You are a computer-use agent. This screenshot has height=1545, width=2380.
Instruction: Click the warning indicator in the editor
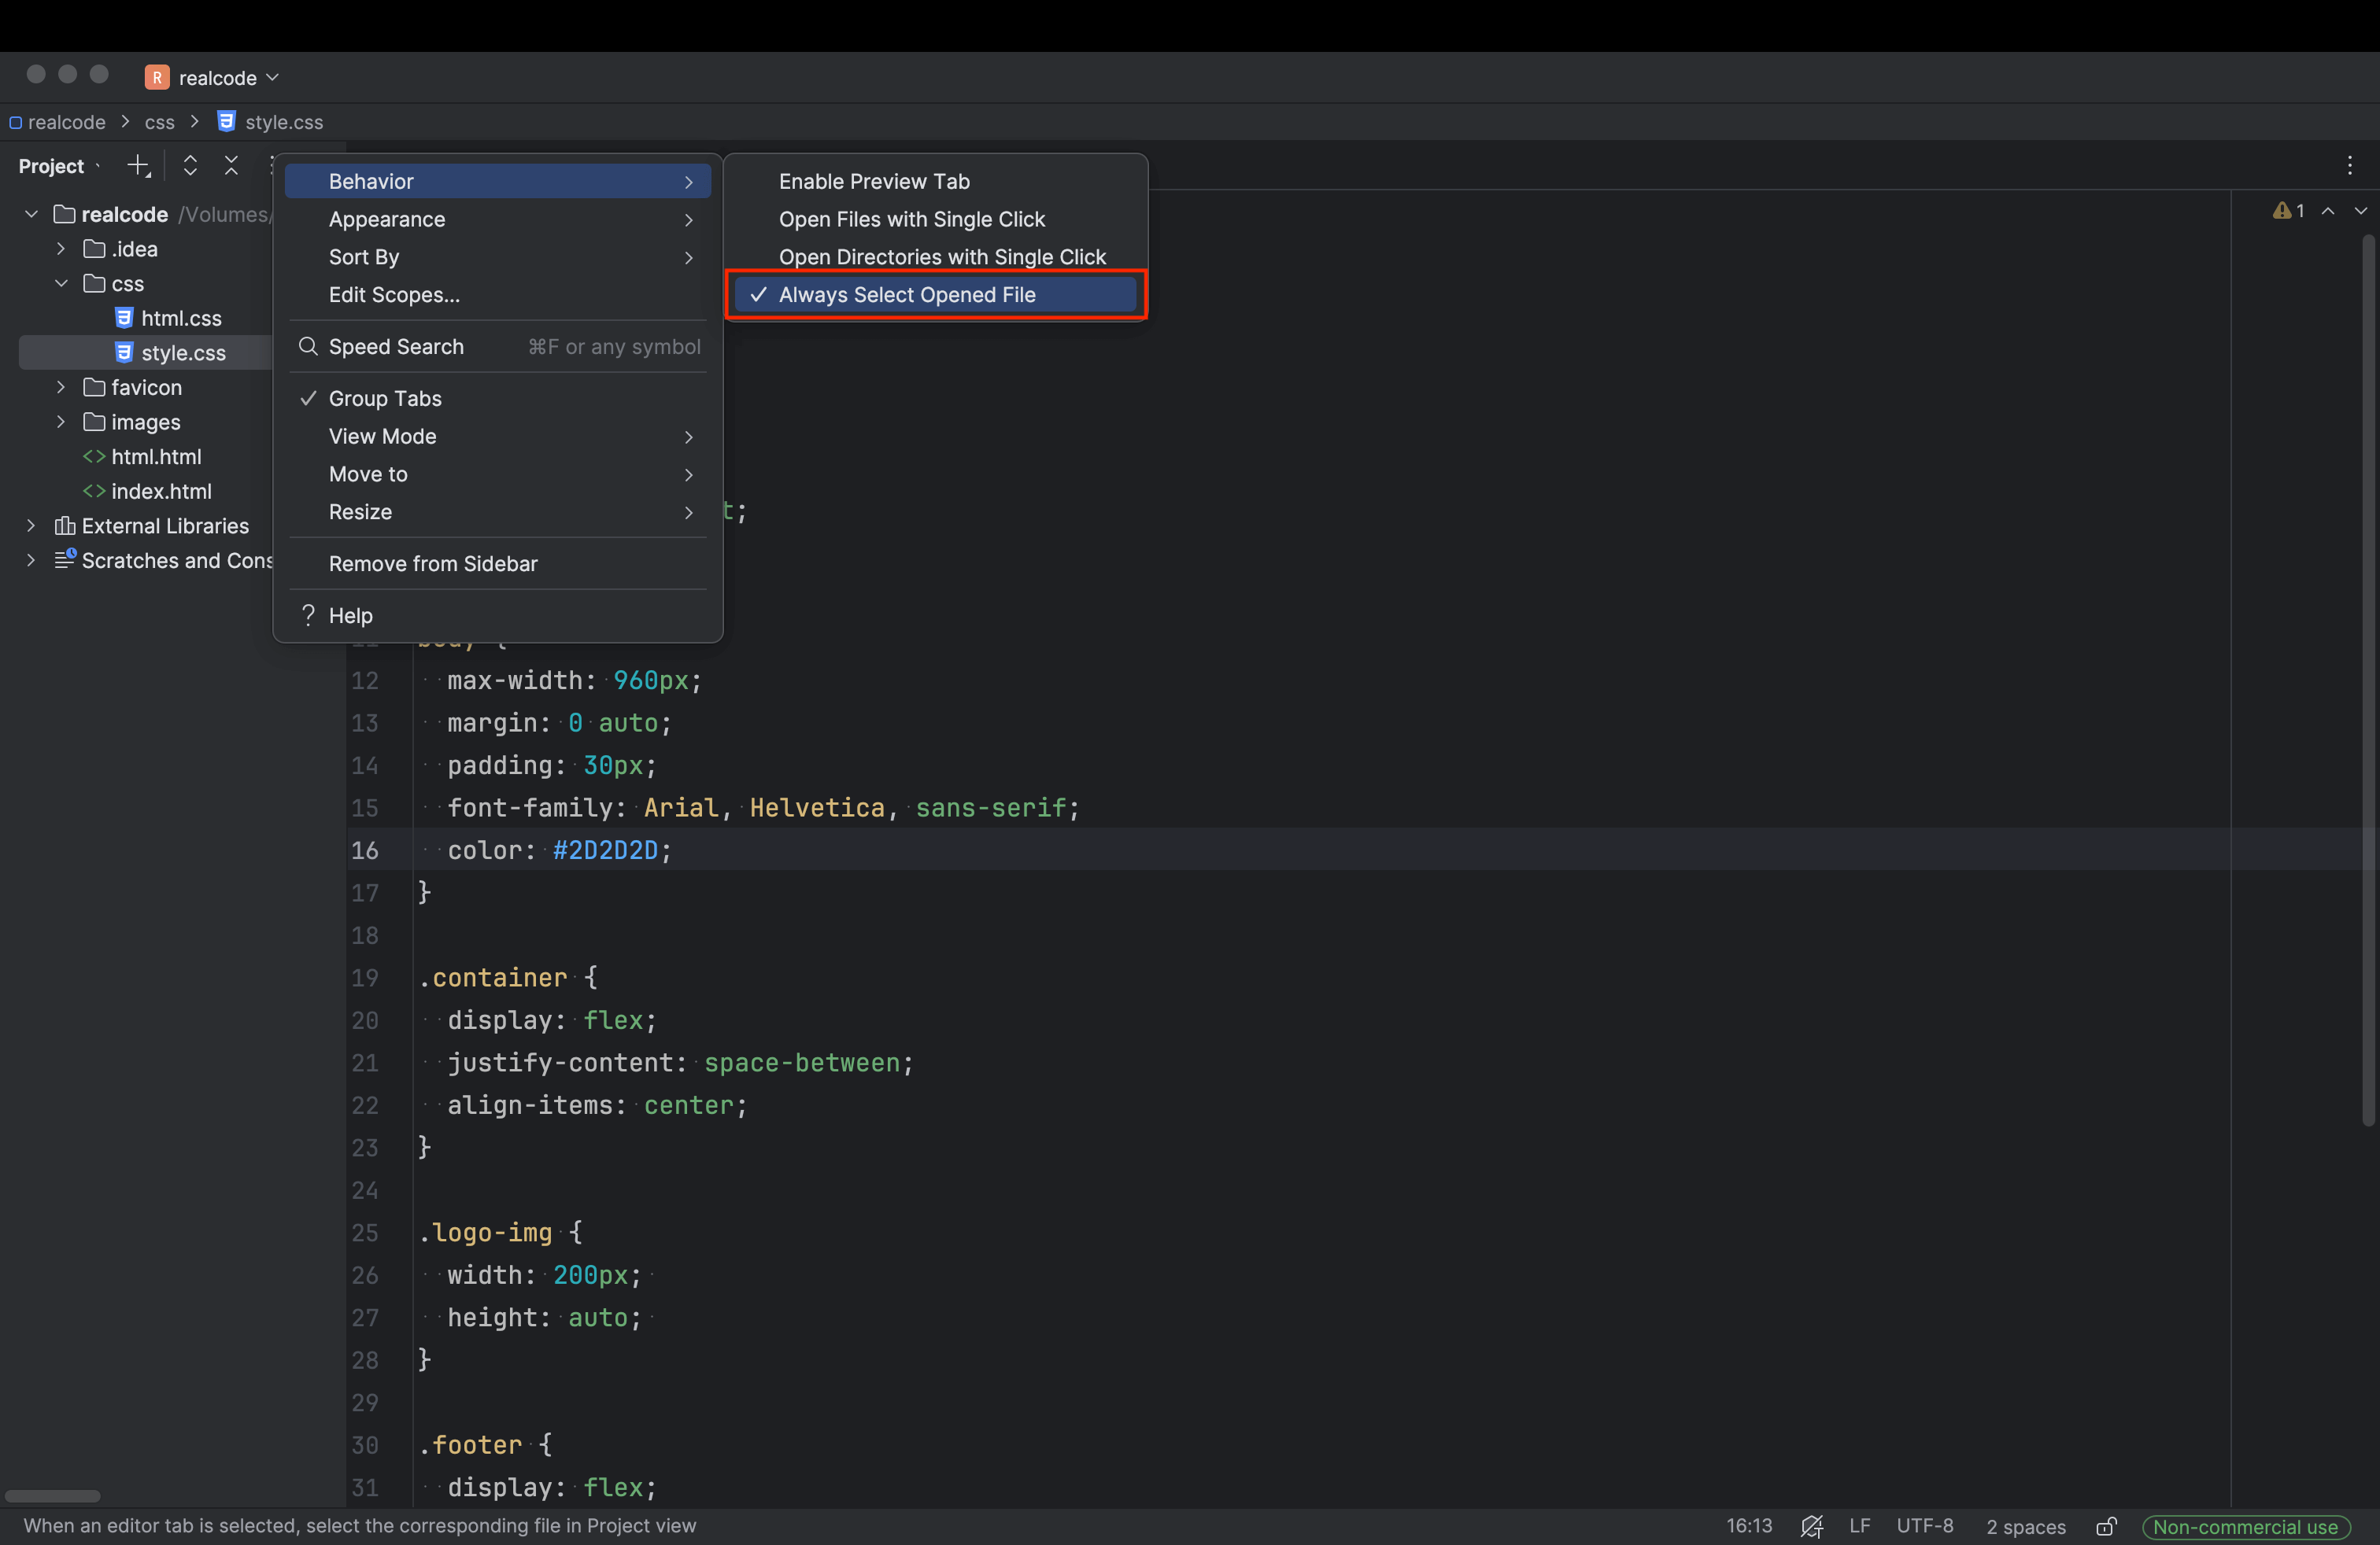tap(2287, 211)
